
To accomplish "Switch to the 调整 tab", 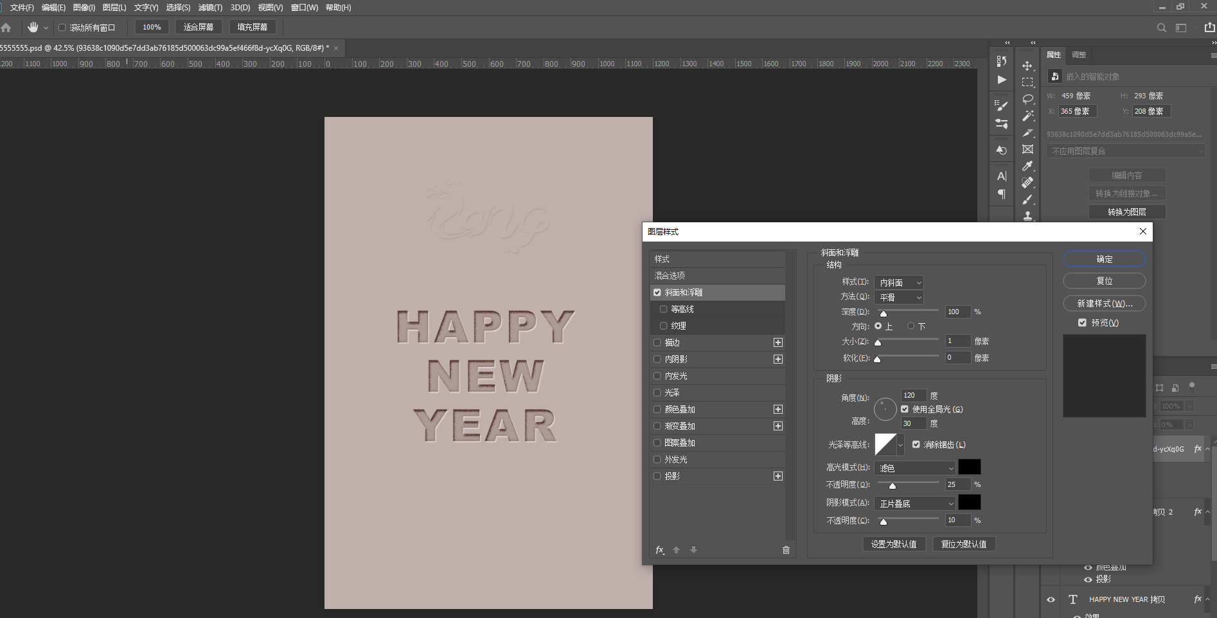I will [1079, 55].
